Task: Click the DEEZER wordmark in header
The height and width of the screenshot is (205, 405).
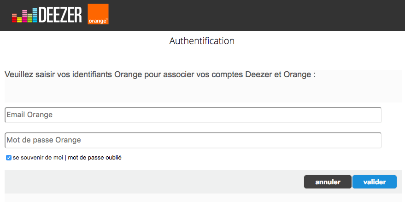Action: pyautogui.click(x=60, y=15)
